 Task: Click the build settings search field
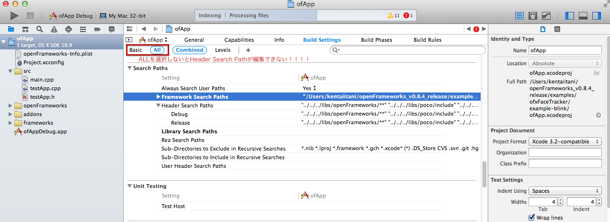point(407,50)
